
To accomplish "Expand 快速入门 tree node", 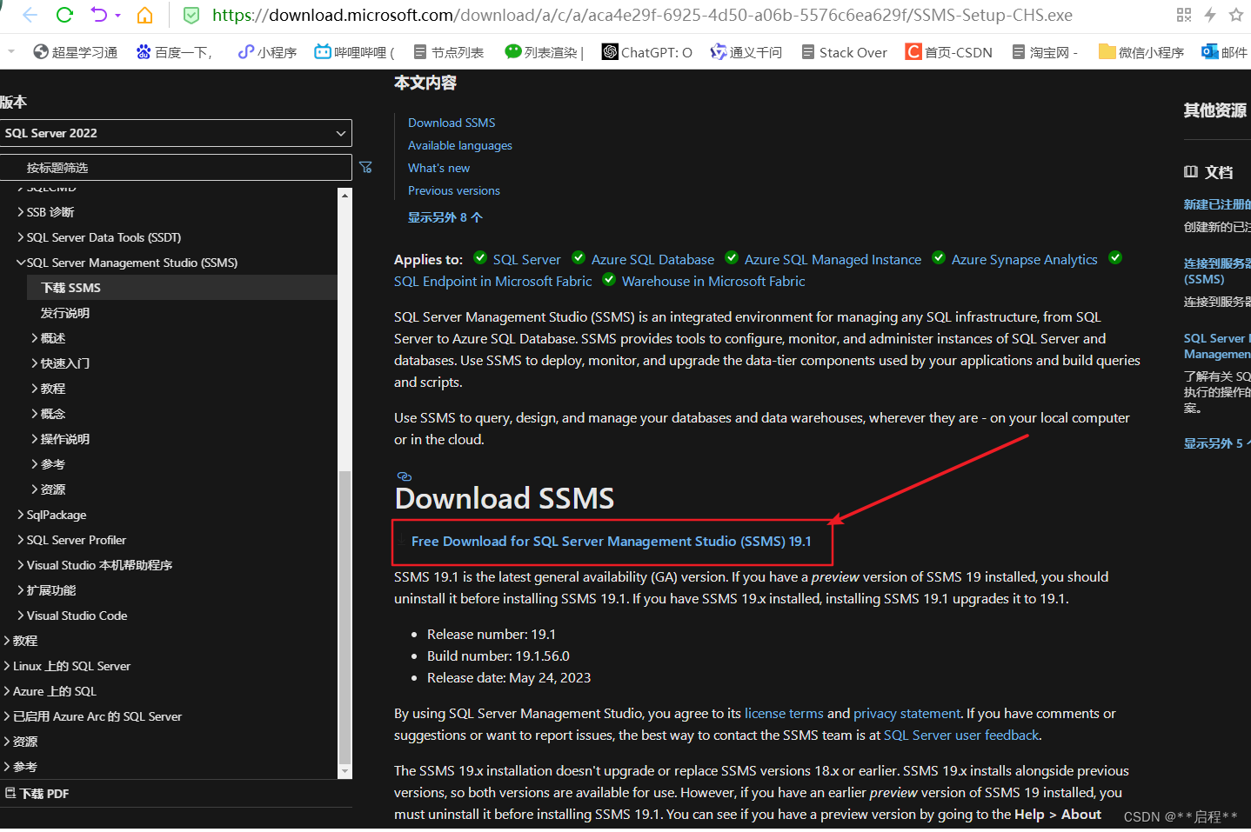I will [35, 363].
